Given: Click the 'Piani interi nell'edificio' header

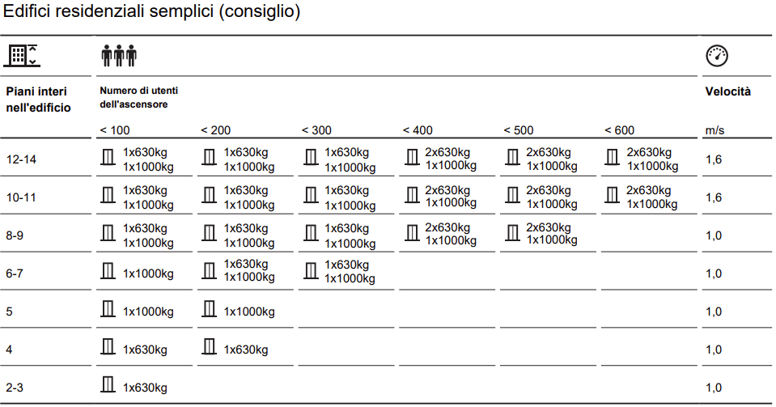Looking at the screenshot, I should [x=38, y=99].
